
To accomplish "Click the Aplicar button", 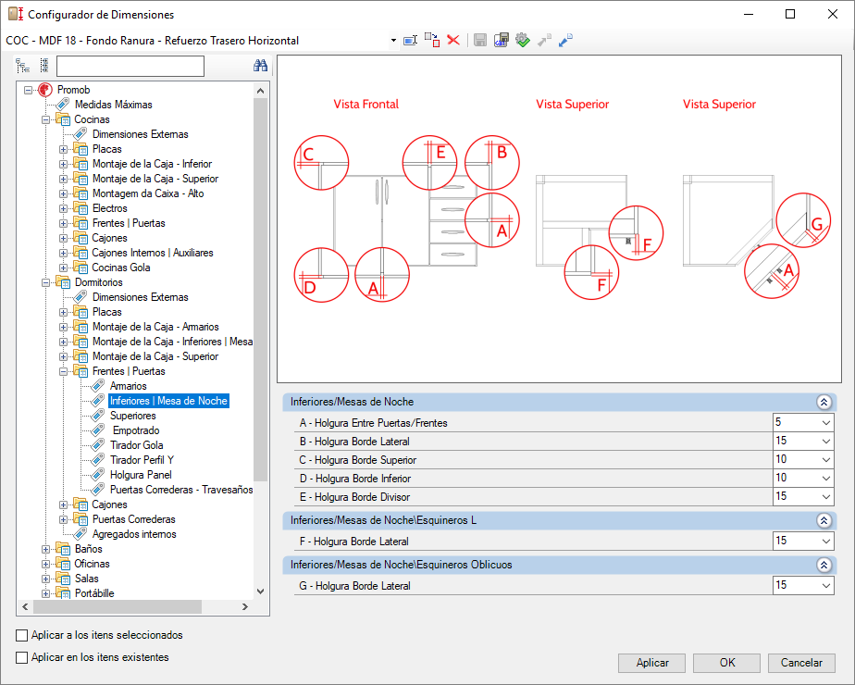I will 652,663.
